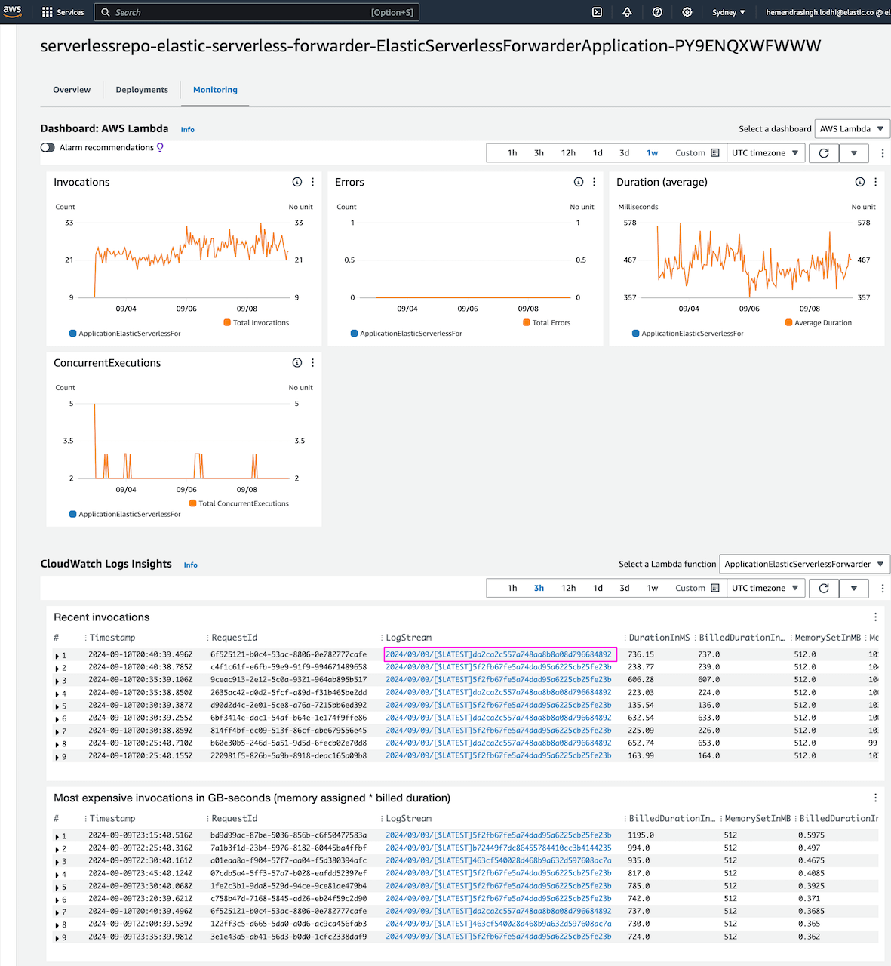The height and width of the screenshot is (966, 891).
Task: Open the CloudShell terminal icon
Action: click(x=596, y=12)
